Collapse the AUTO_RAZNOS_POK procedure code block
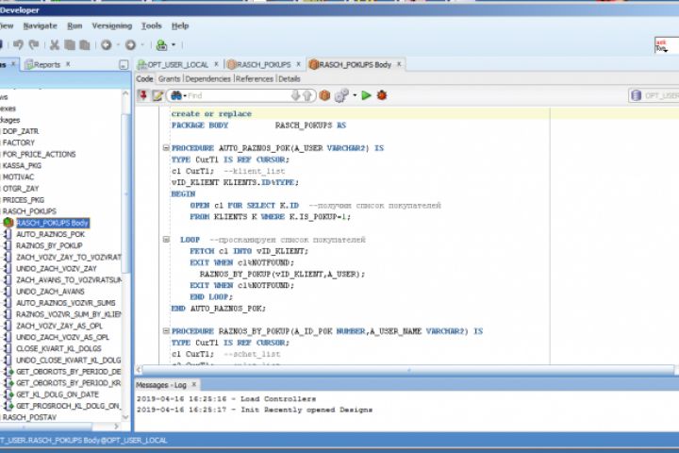This screenshot has width=679, height=453. [x=166, y=148]
